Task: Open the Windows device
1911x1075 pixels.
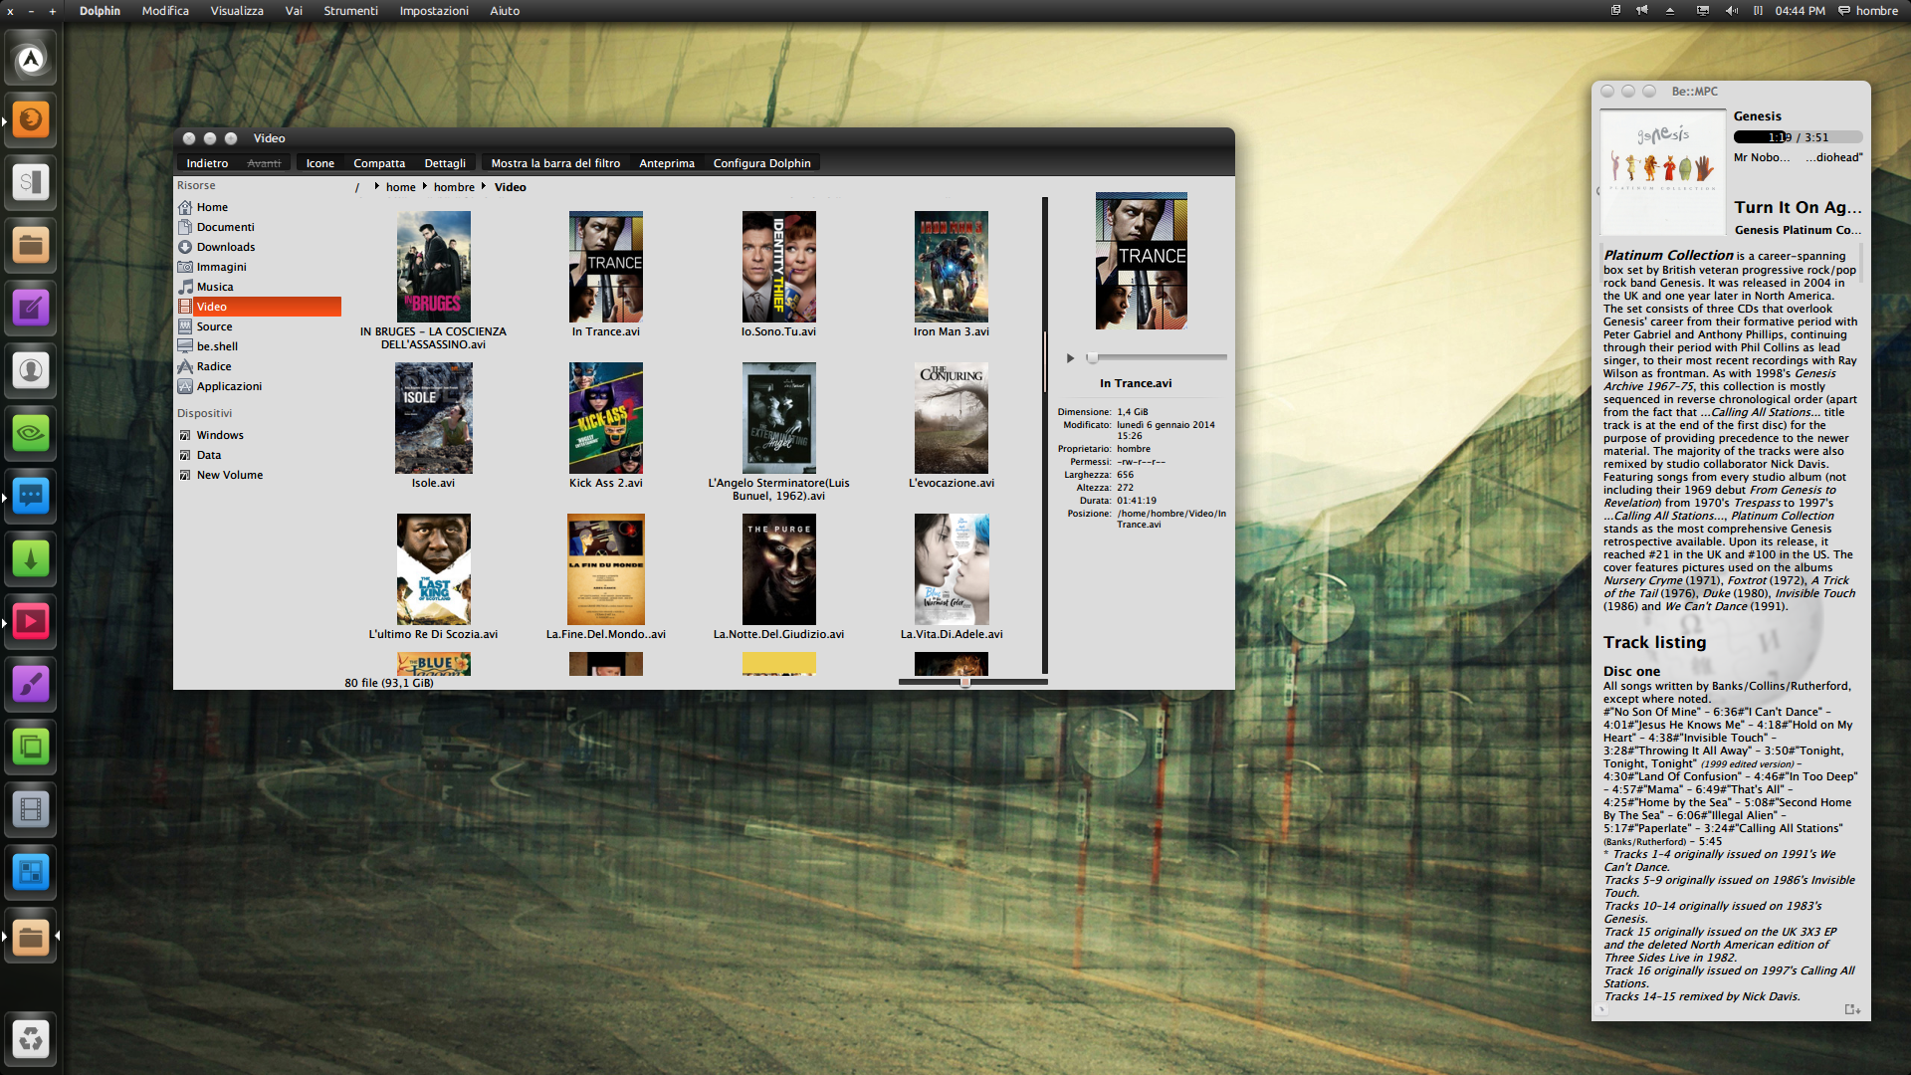Action: pos(219,435)
